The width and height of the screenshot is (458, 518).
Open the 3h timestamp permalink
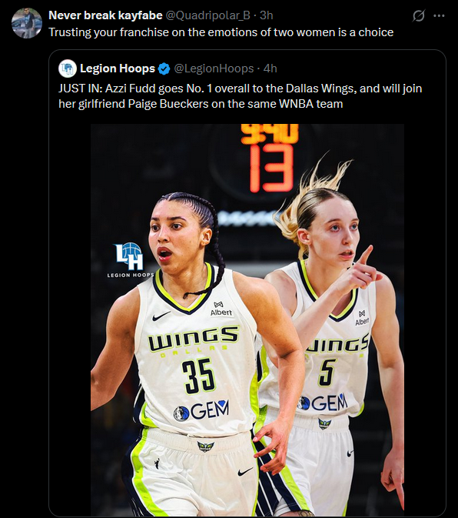(267, 15)
